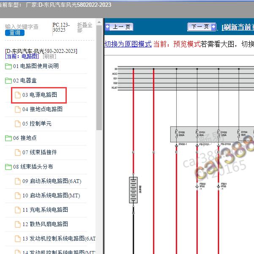Expand the 08 线束插头分布 folder icon

tap(8, 167)
